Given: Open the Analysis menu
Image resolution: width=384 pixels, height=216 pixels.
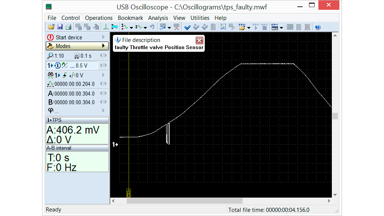Looking at the screenshot, I should [x=158, y=18].
